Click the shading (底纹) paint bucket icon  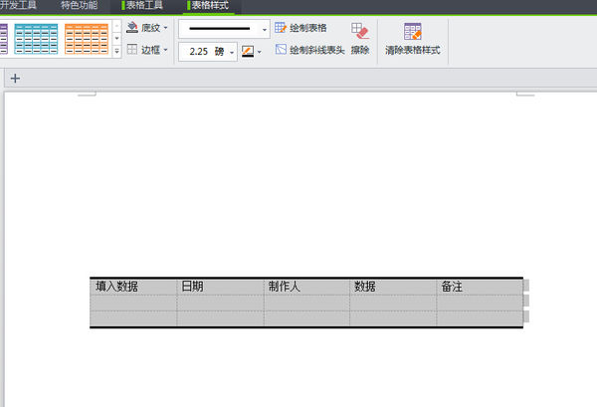(132, 28)
